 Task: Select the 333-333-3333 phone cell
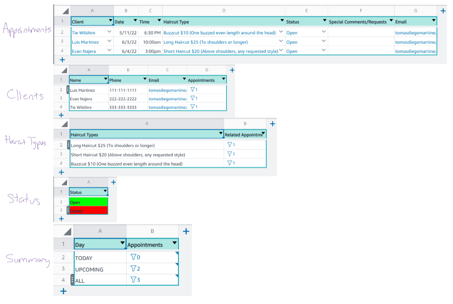[128, 107]
